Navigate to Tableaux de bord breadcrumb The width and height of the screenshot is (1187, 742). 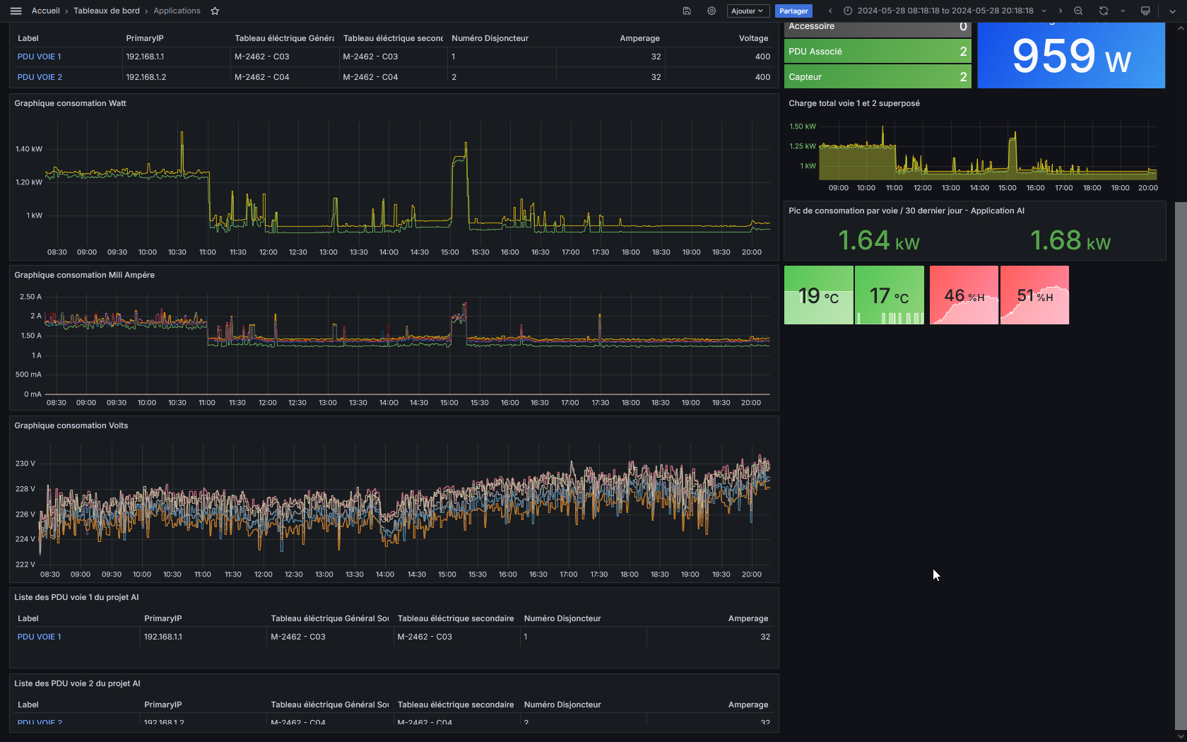pos(107,11)
